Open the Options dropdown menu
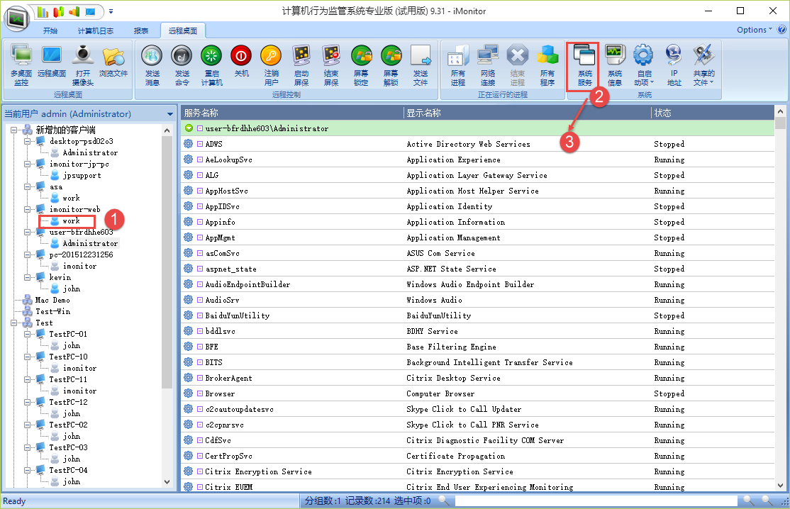This screenshot has height=509, width=790. coord(755,30)
